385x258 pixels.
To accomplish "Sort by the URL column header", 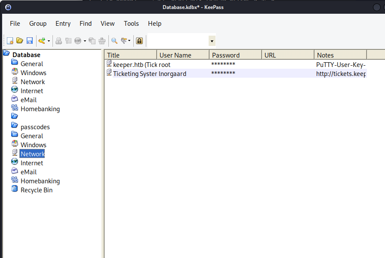I will point(288,55).
